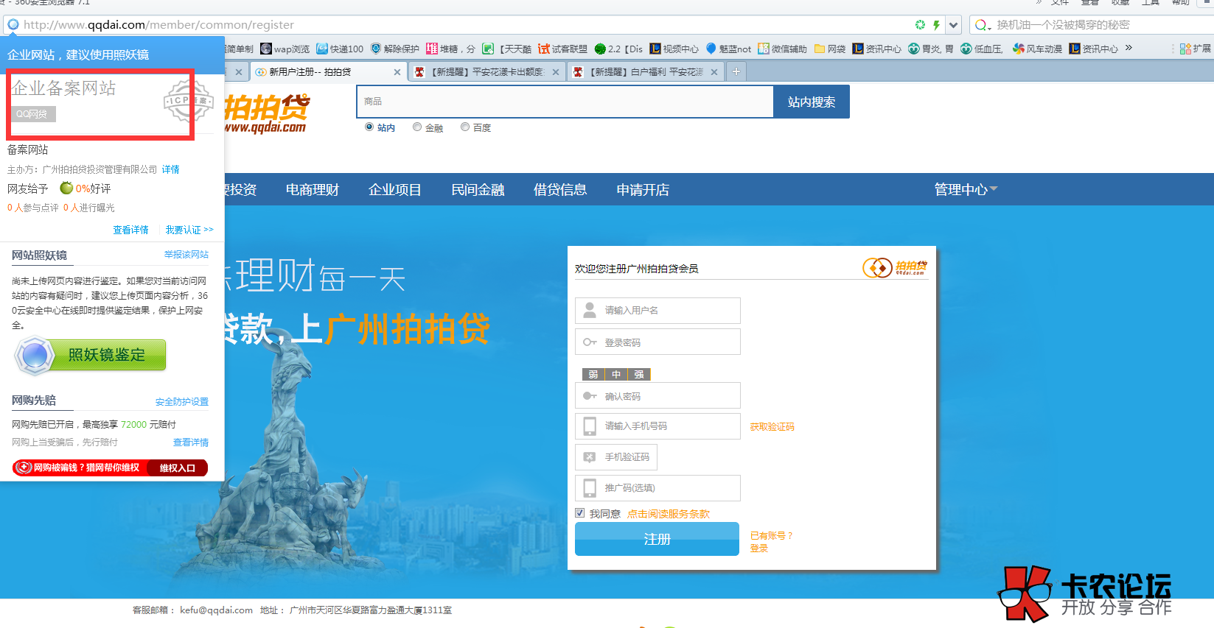This screenshot has width=1214, height=628.
Task: Open the 电商理财 nav item
Action: [313, 190]
